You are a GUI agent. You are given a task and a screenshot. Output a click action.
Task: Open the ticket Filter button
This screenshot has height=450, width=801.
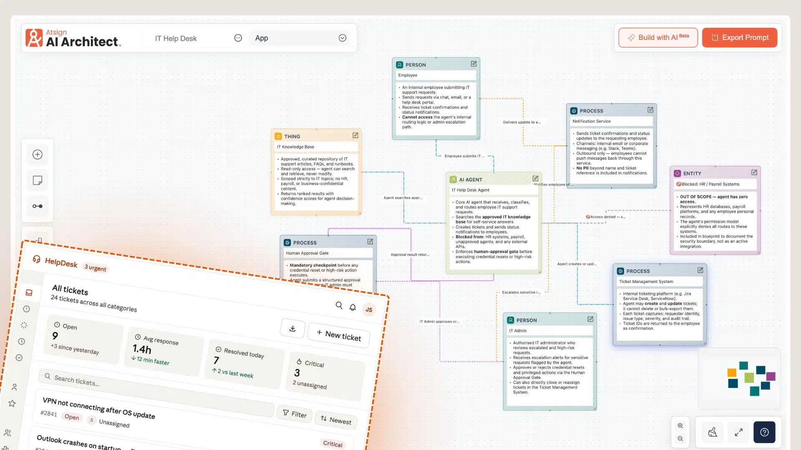(295, 414)
